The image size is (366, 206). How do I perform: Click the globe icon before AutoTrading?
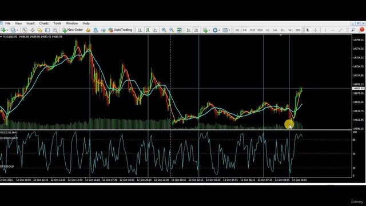(103, 30)
